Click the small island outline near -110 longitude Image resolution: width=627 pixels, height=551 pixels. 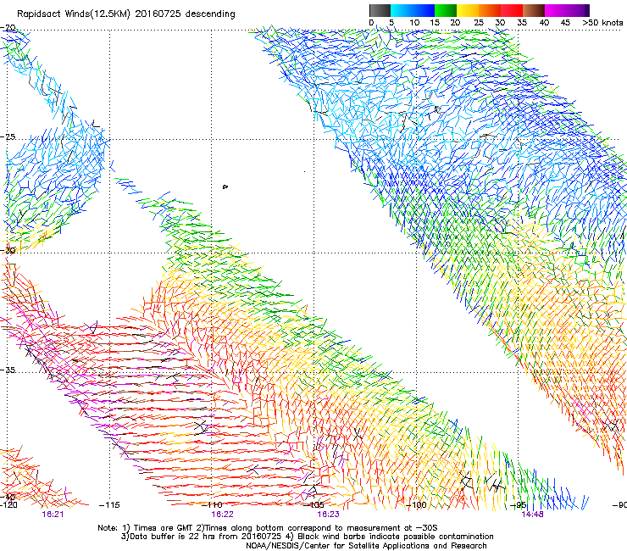point(225,186)
